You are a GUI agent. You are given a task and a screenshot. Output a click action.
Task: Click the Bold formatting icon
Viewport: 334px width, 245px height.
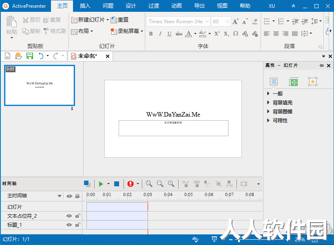(151, 34)
